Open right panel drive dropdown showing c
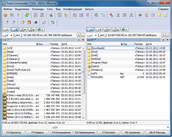The width and height of the screenshot is (172, 137). (92, 35)
